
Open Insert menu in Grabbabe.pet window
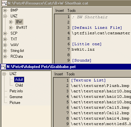(59, 74)
